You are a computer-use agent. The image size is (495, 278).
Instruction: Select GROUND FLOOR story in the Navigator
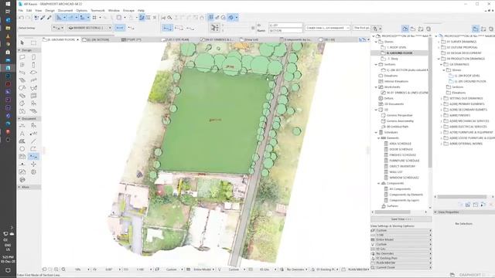400,53
